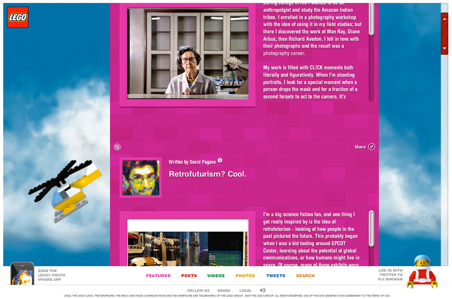Open the Search tab
This screenshot has height=299, width=452.
[305, 276]
